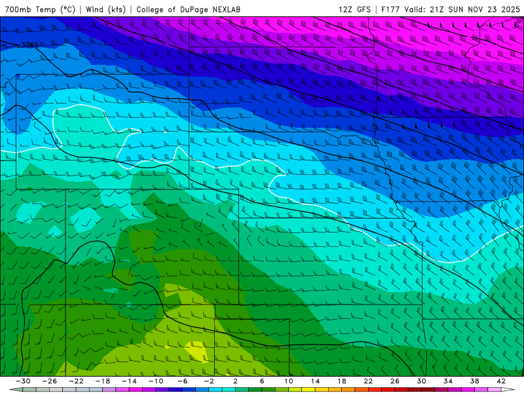
Task: Click the "42" legend value
Action: pos(501,381)
